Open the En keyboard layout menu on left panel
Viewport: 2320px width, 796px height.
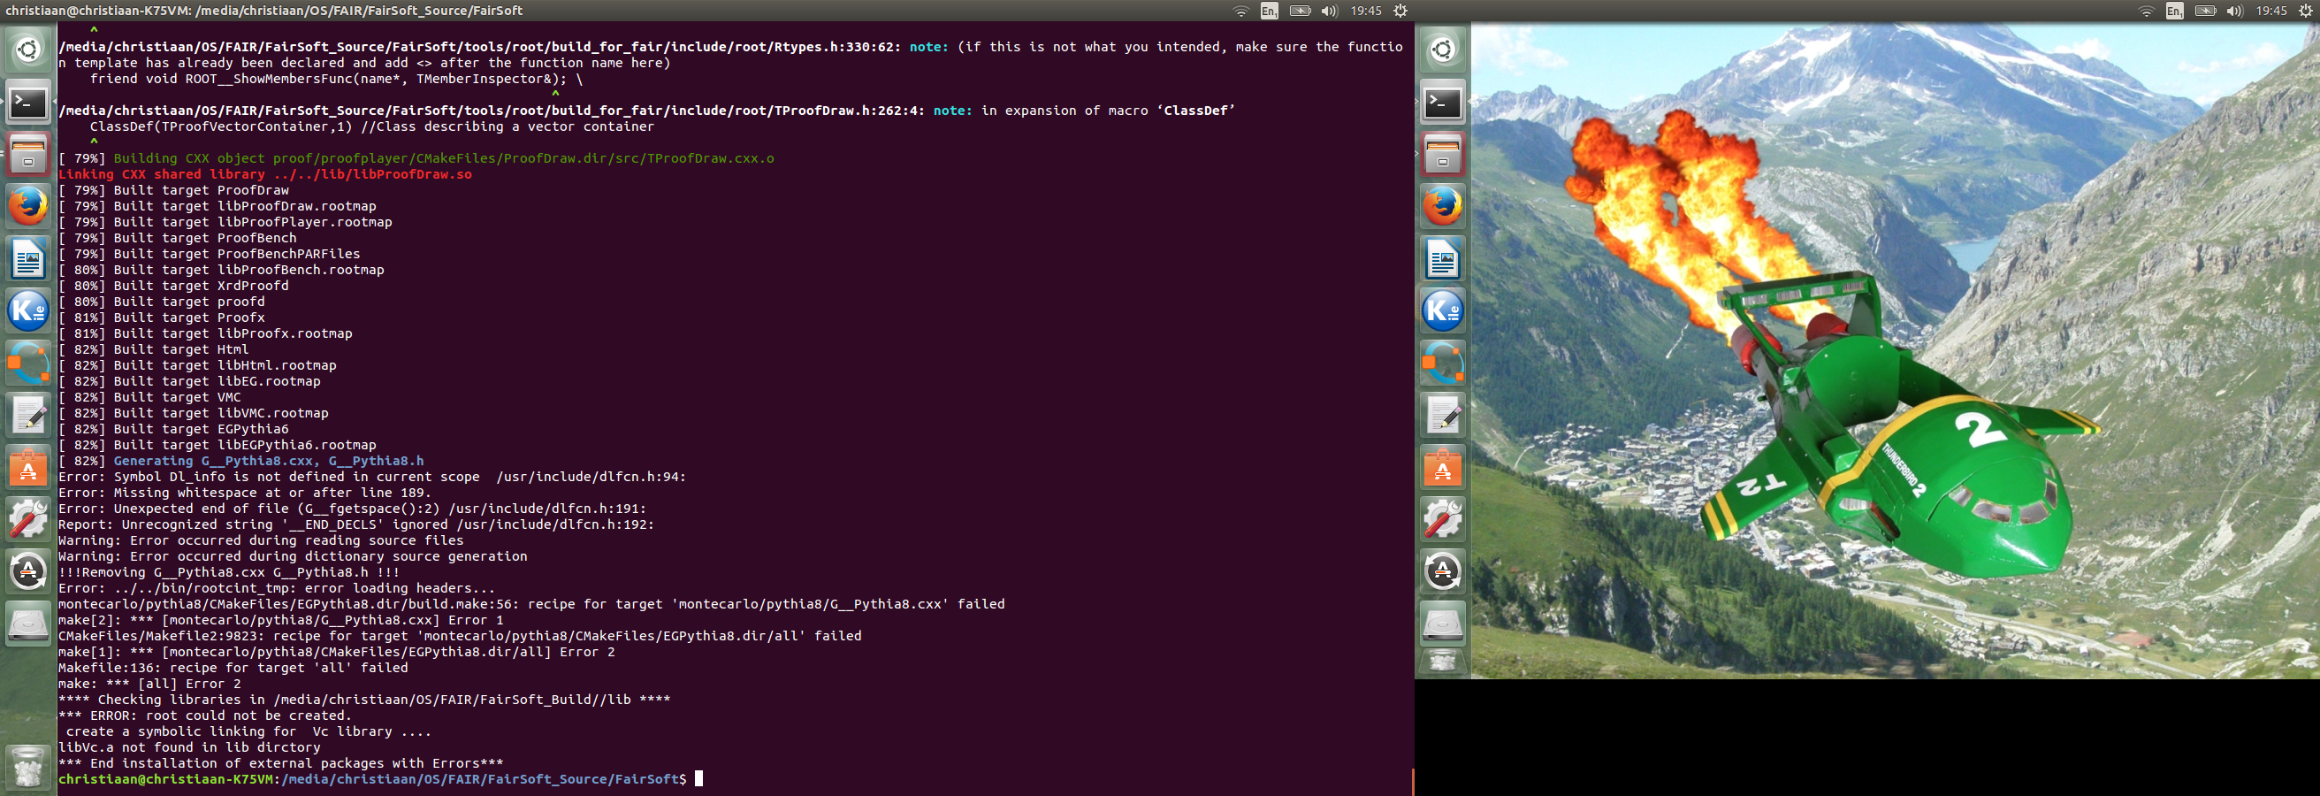[x=1269, y=11]
